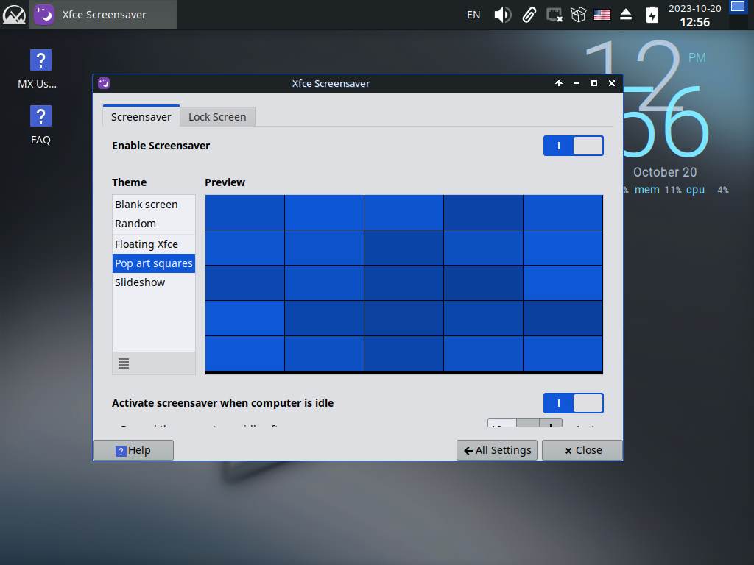This screenshot has height=565, width=754.
Task: Open the theme configuration menu icon below the list
Action: 124,363
